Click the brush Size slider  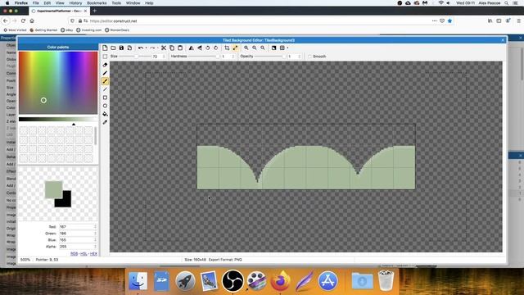(135, 57)
